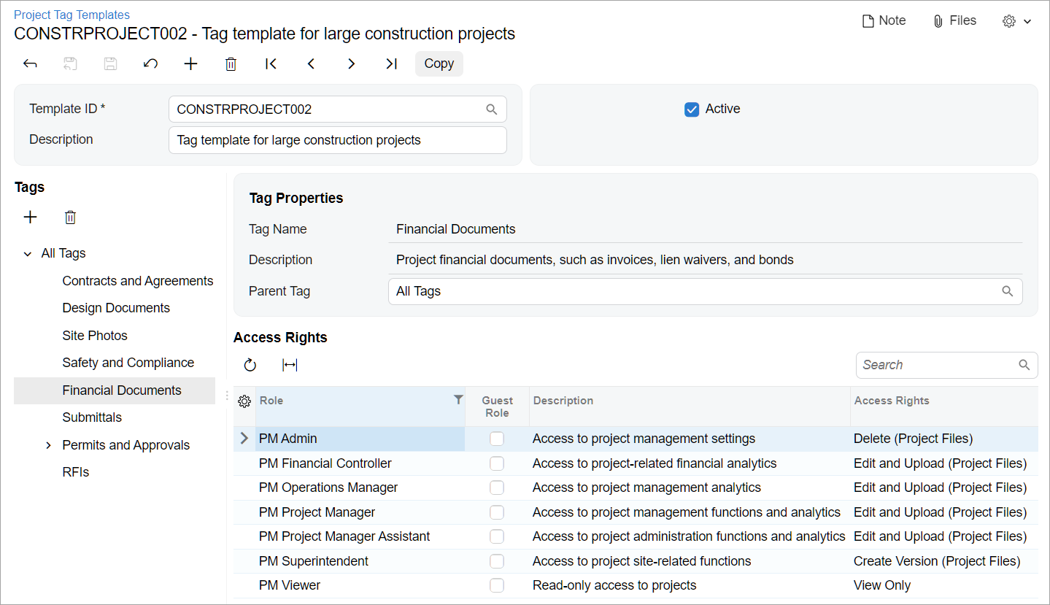Uncheck the Active checkbox

692,109
